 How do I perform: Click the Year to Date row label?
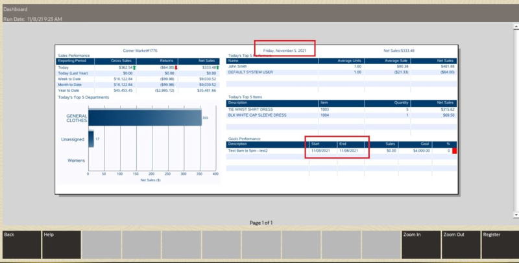[x=69, y=91]
